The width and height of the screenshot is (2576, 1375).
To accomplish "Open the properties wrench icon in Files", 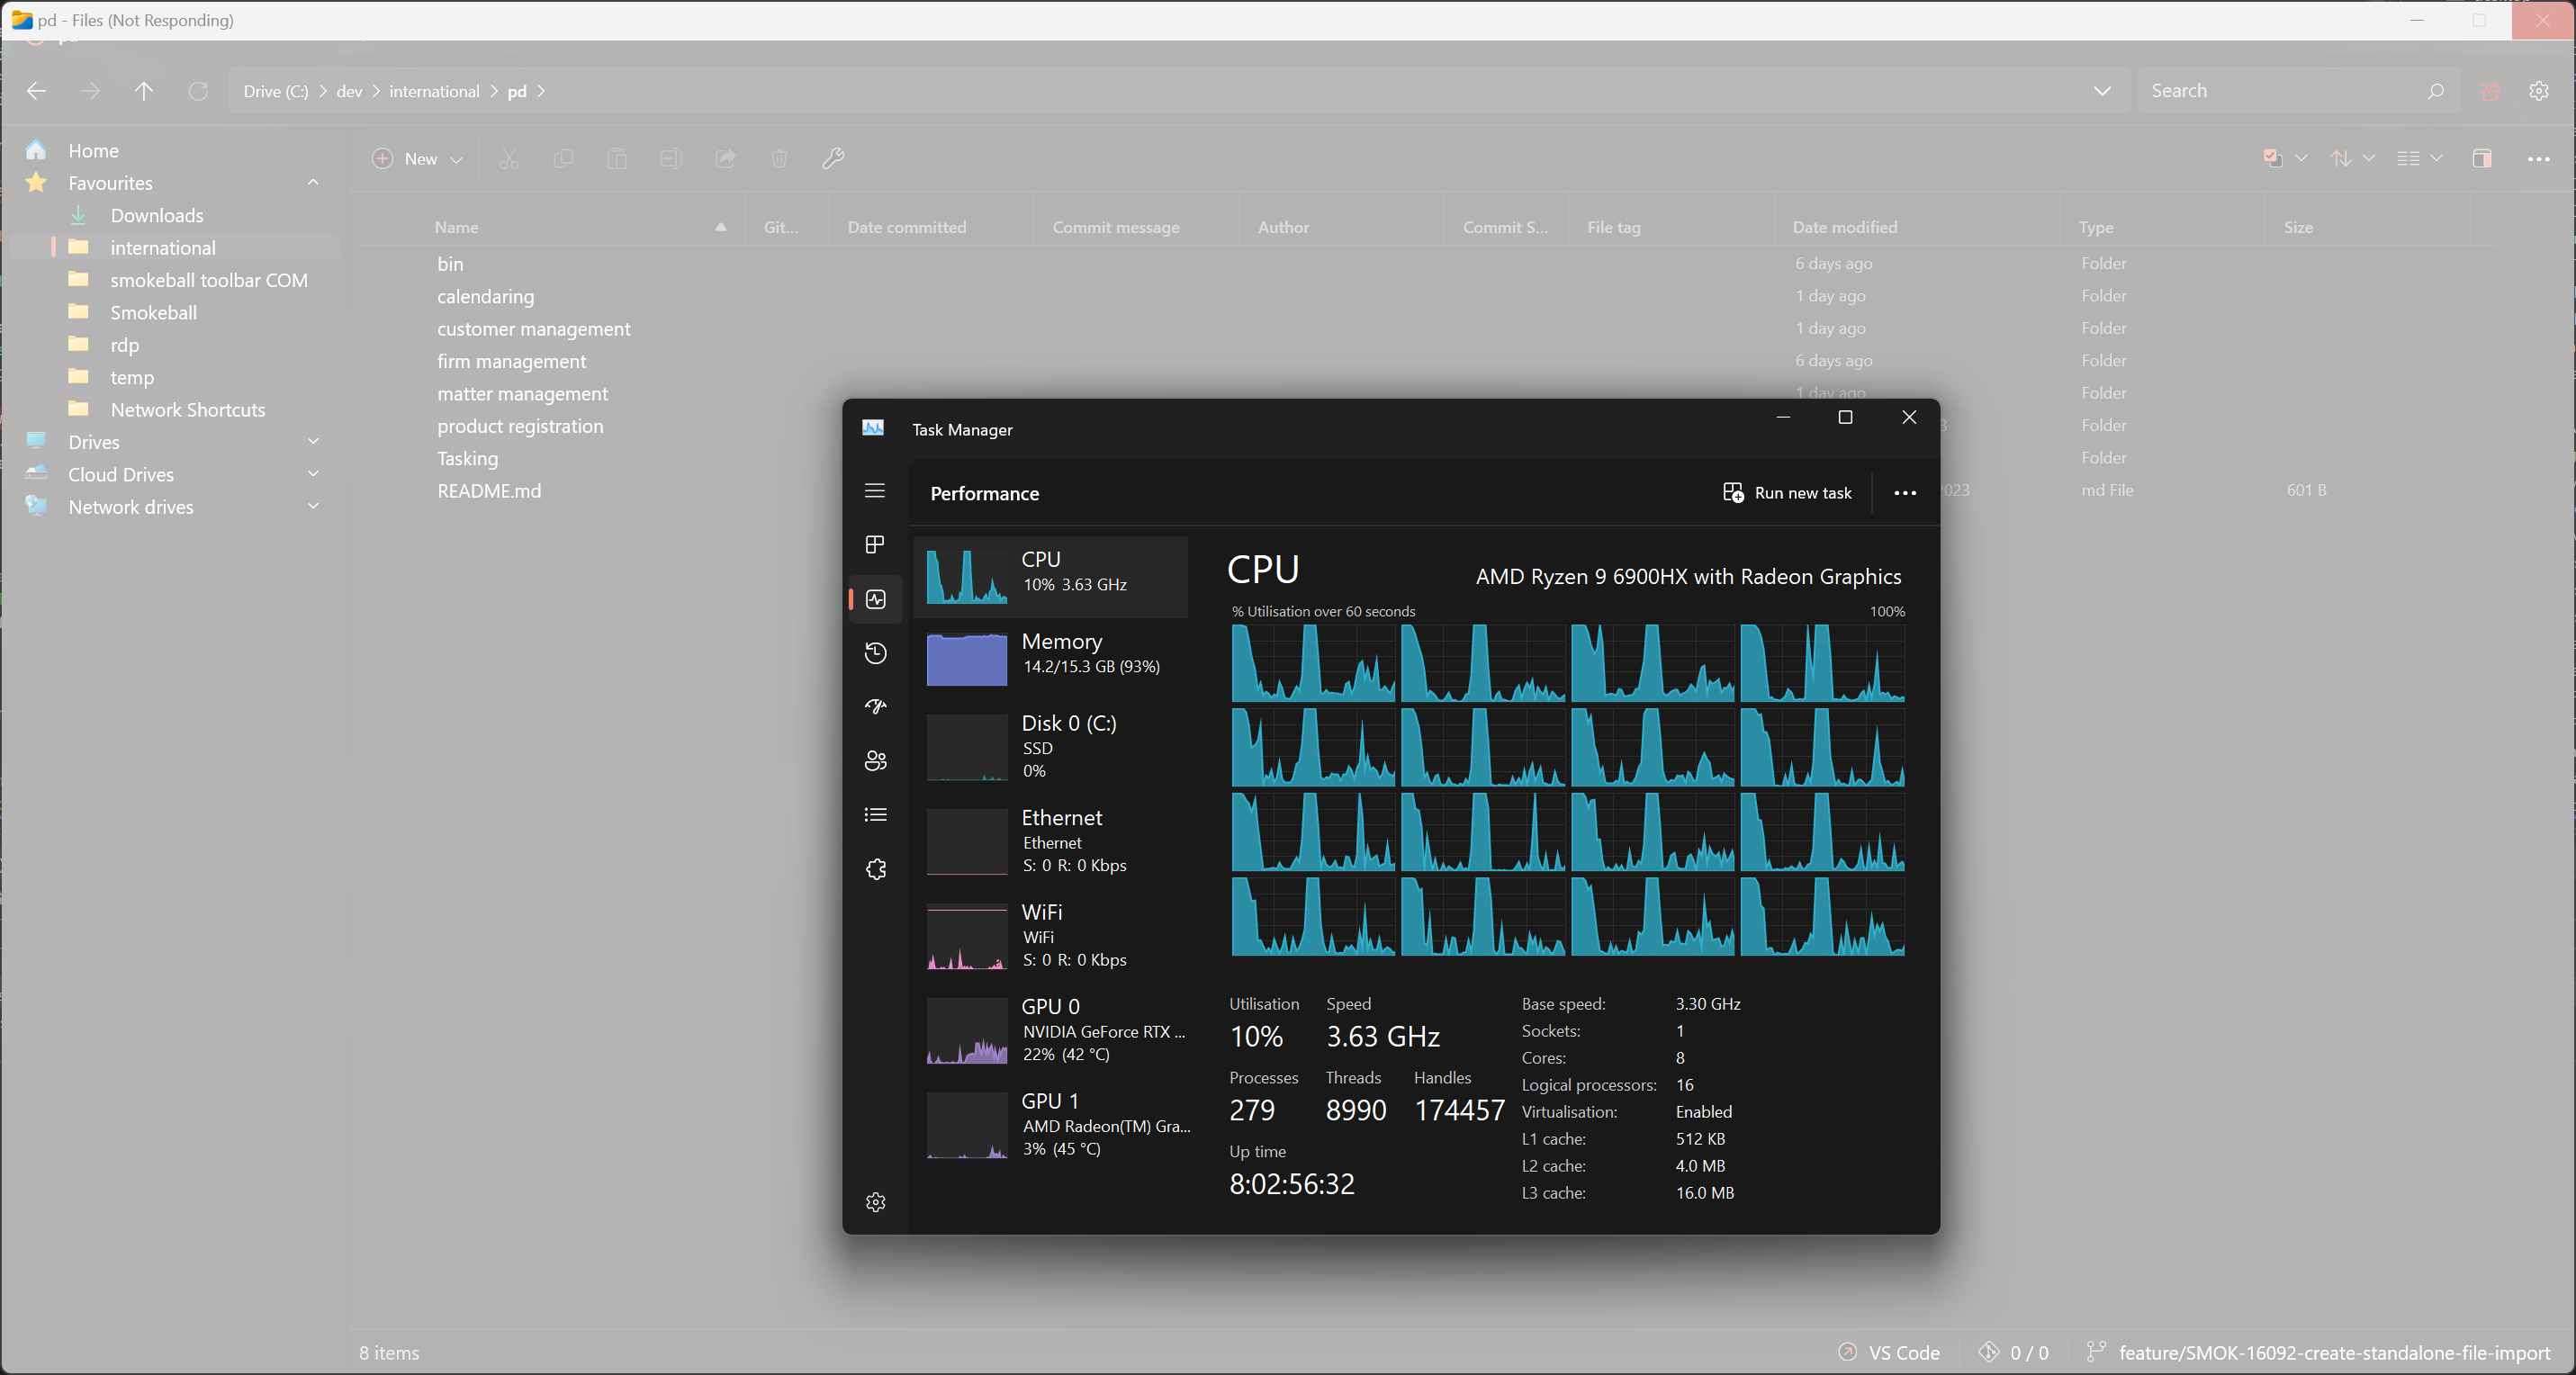I will (x=833, y=159).
